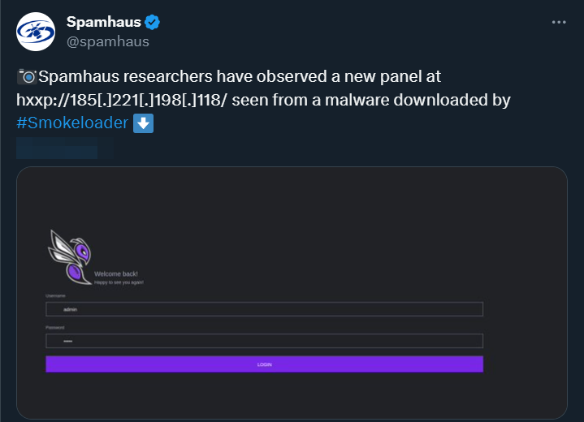Open the three-dot more options menu

[559, 23]
